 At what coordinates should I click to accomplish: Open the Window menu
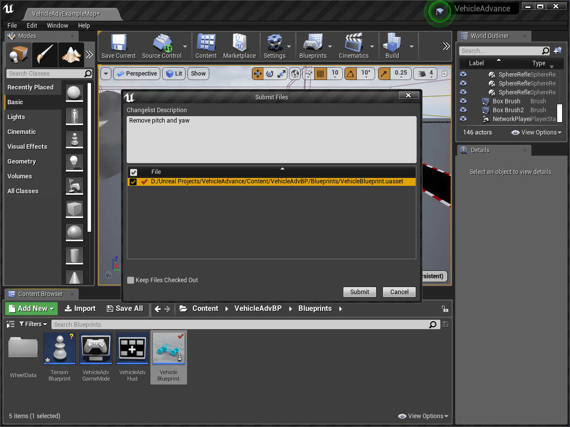[57, 25]
